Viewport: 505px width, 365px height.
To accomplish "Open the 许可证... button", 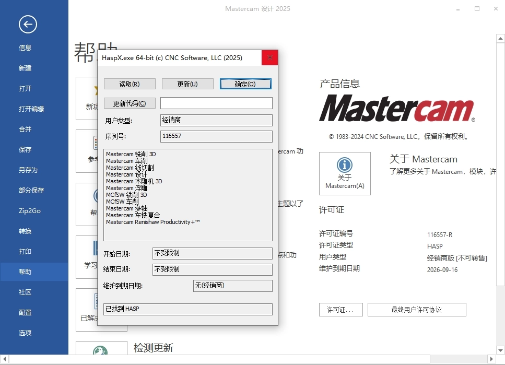I will pos(340,310).
